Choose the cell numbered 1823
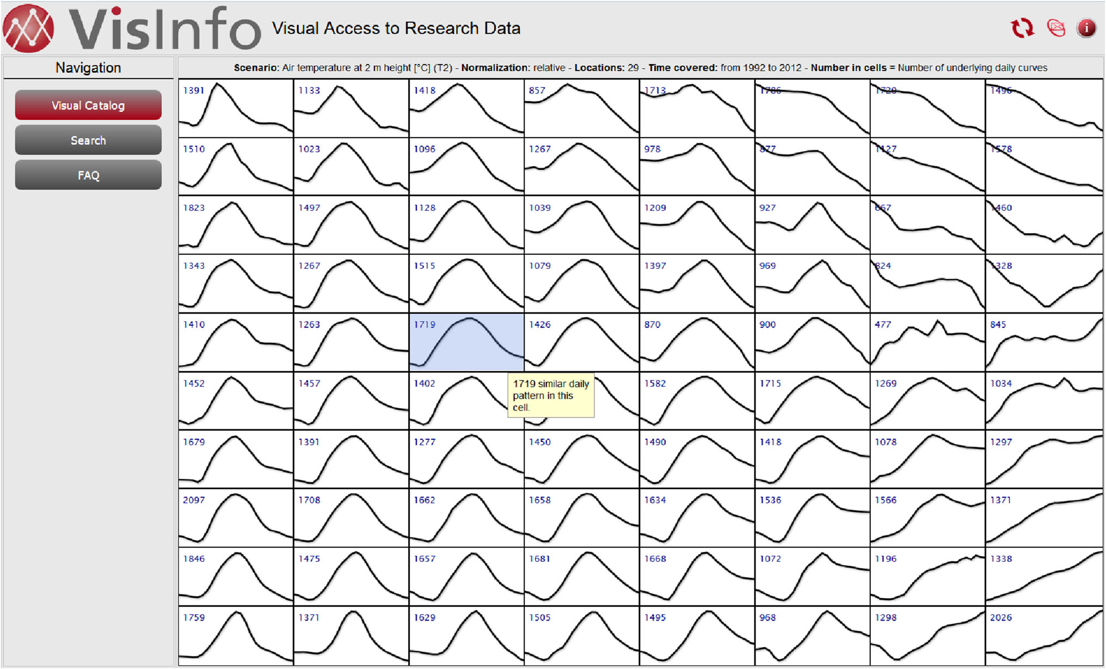Viewport: 1106px width, 669px height. coord(236,225)
